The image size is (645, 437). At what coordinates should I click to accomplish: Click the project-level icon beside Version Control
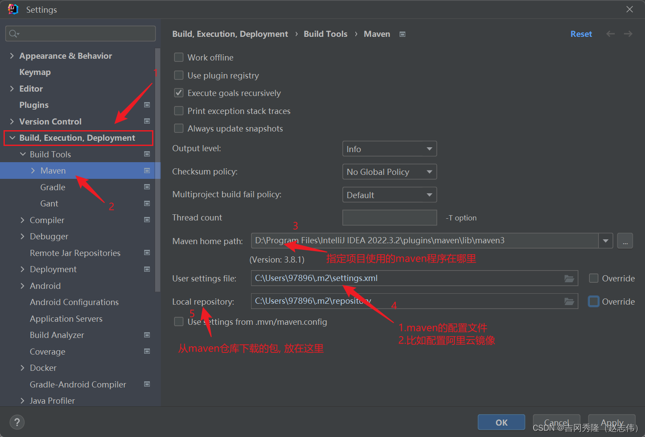click(147, 121)
